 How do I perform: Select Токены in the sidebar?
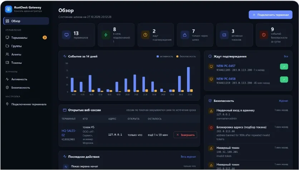[x=26, y=63]
